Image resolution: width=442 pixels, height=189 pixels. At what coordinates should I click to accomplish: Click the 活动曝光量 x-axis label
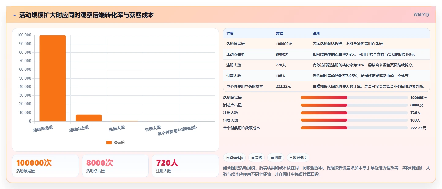click(43, 129)
